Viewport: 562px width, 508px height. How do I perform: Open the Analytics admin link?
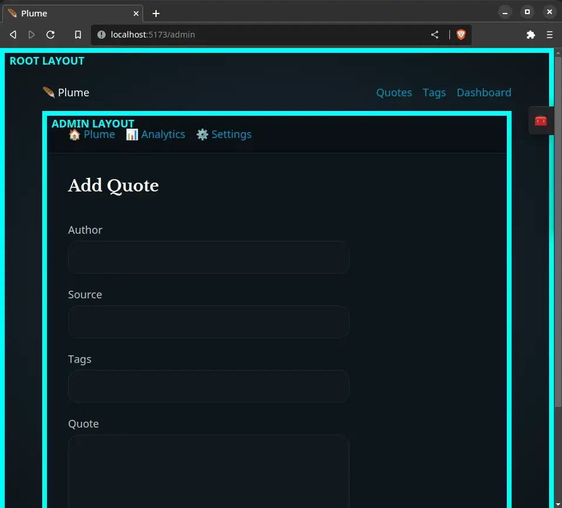coord(155,134)
